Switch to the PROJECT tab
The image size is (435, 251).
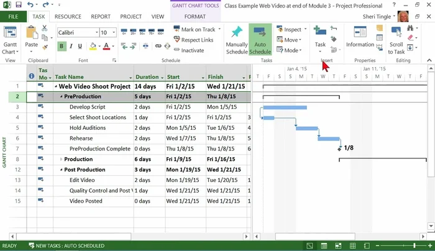tap(131, 17)
